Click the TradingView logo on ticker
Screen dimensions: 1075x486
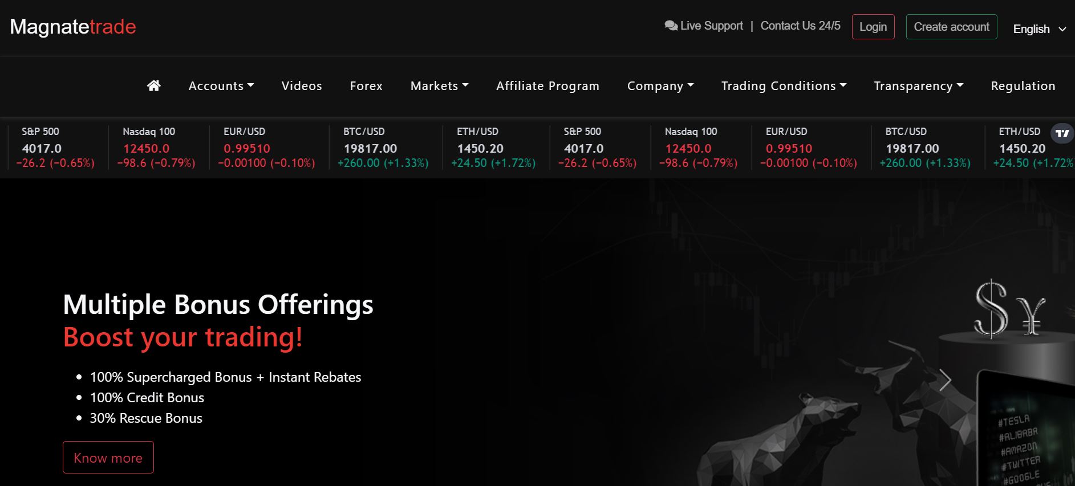pyautogui.click(x=1062, y=133)
